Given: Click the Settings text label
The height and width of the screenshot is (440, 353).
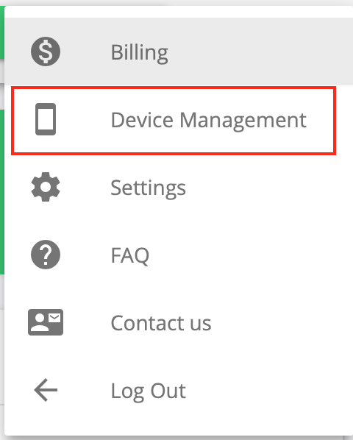Looking at the screenshot, I should [x=149, y=188].
